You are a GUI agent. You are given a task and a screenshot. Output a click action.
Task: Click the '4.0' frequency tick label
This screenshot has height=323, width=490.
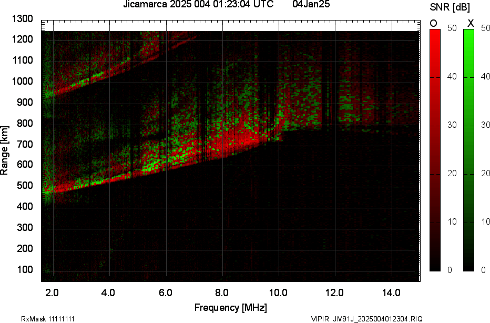click(108, 292)
